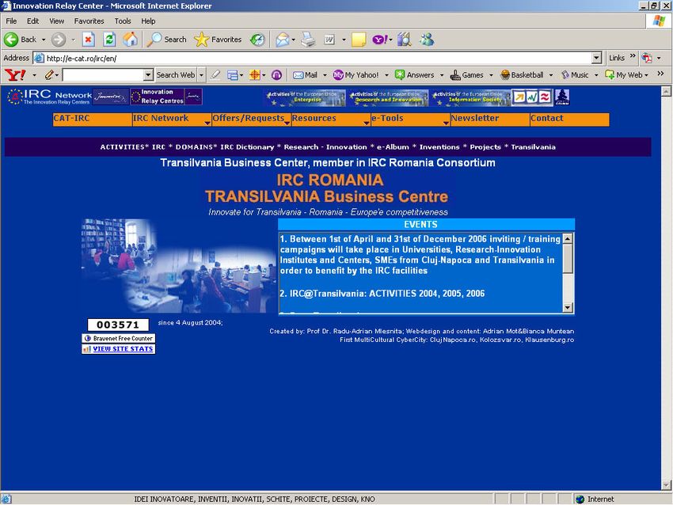Open the Offers/Requests navigation menu
This screenshot has height=505, width=673.
click(x=252, y=119)
